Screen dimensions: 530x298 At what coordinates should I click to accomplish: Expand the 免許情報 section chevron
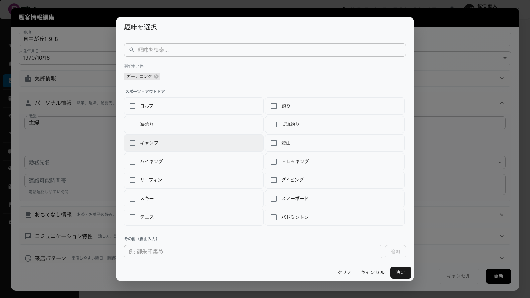point(502,78)
